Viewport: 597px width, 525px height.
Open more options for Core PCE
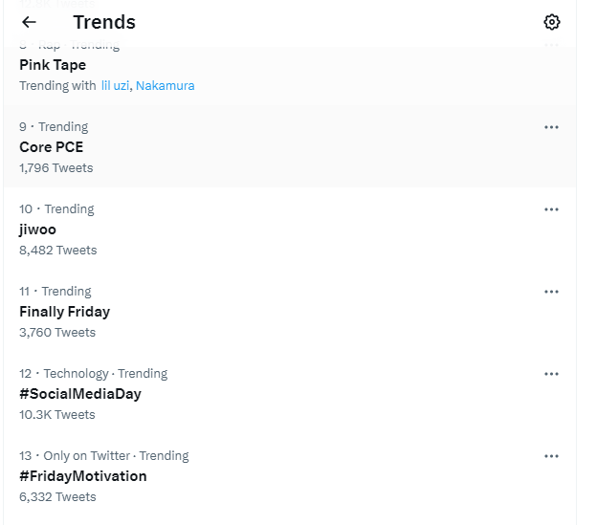(551, 127)
